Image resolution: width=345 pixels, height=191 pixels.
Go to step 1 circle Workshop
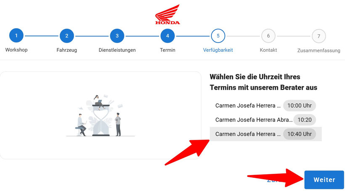click(x=16, y=36)
